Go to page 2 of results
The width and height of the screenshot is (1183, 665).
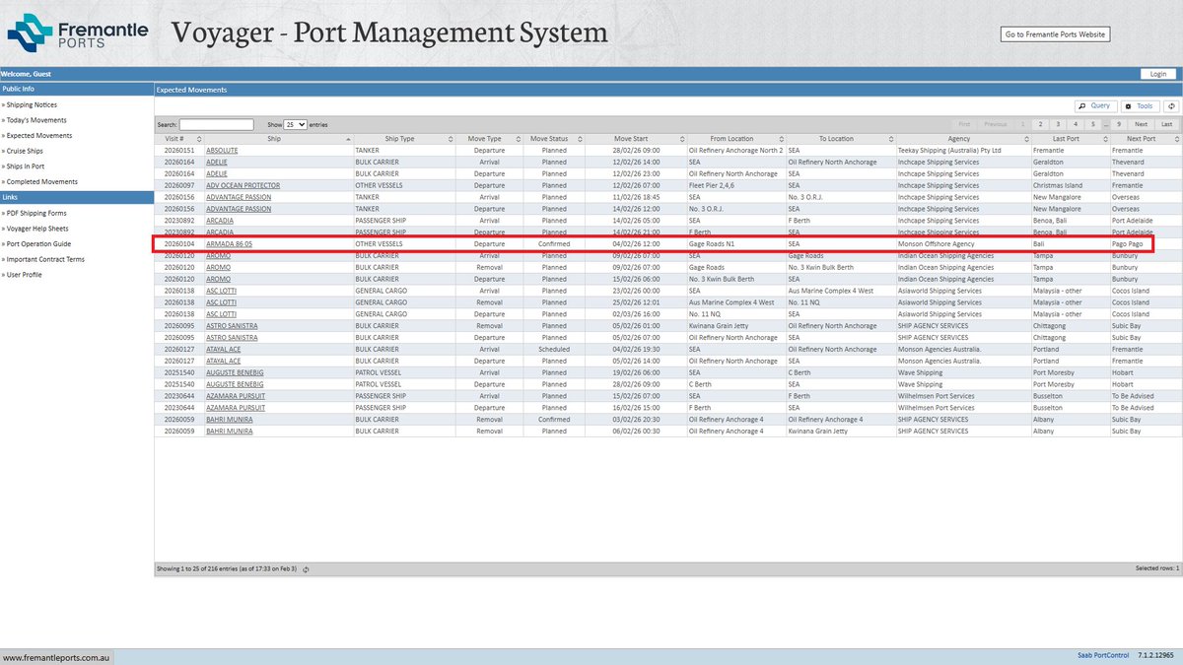(1040, 125)
